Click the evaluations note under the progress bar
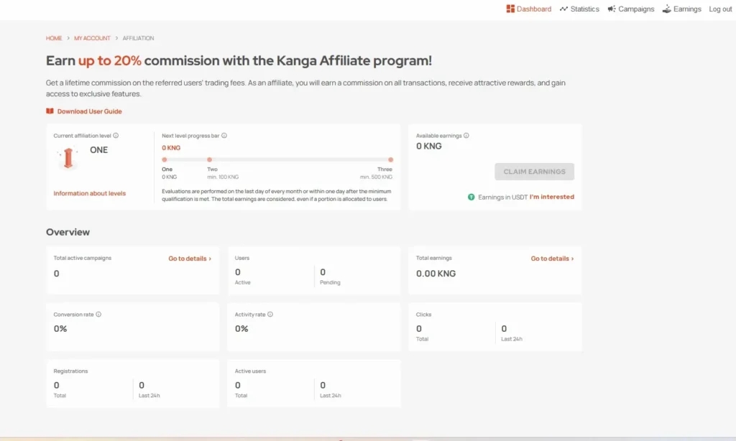This screenshot has width=736, height=441. 277,195
